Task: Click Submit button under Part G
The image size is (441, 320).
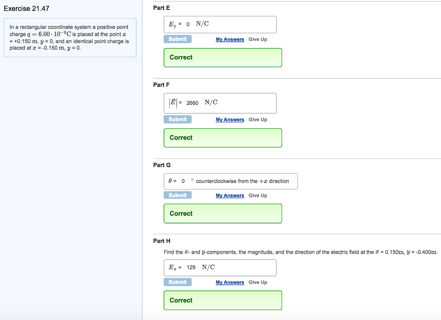Action: point(177,195)
